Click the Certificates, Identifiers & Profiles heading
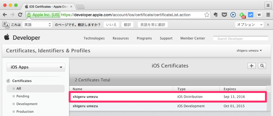 click(48, 51)
